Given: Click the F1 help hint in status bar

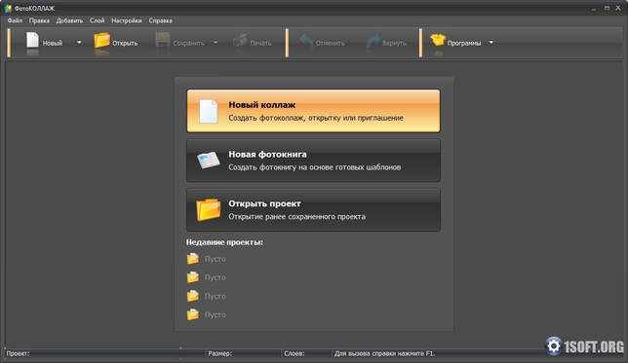Looking at the screenshot, I should 384,353.
